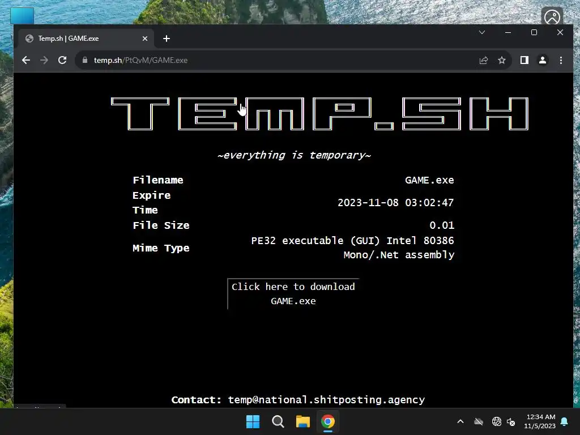The image size is (580, 435).
Task: View site info via the lock icon
Action: 85,60
